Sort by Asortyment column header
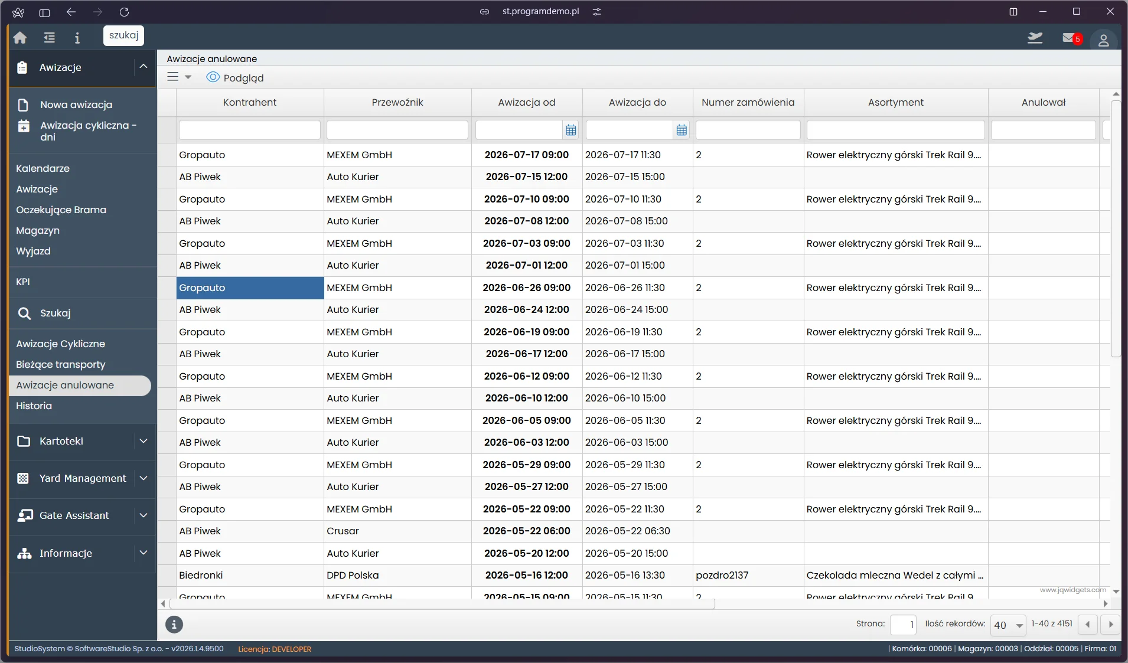 (x=896, y=102)
